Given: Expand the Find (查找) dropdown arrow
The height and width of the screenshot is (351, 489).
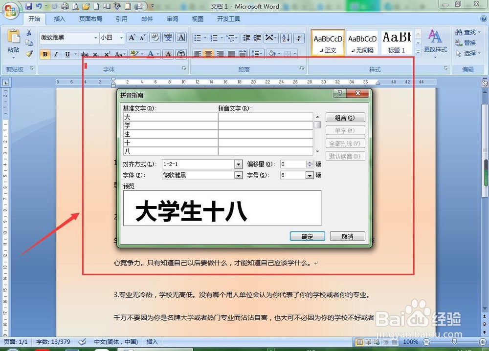Looking at the screenshot, I should (479, 32).
